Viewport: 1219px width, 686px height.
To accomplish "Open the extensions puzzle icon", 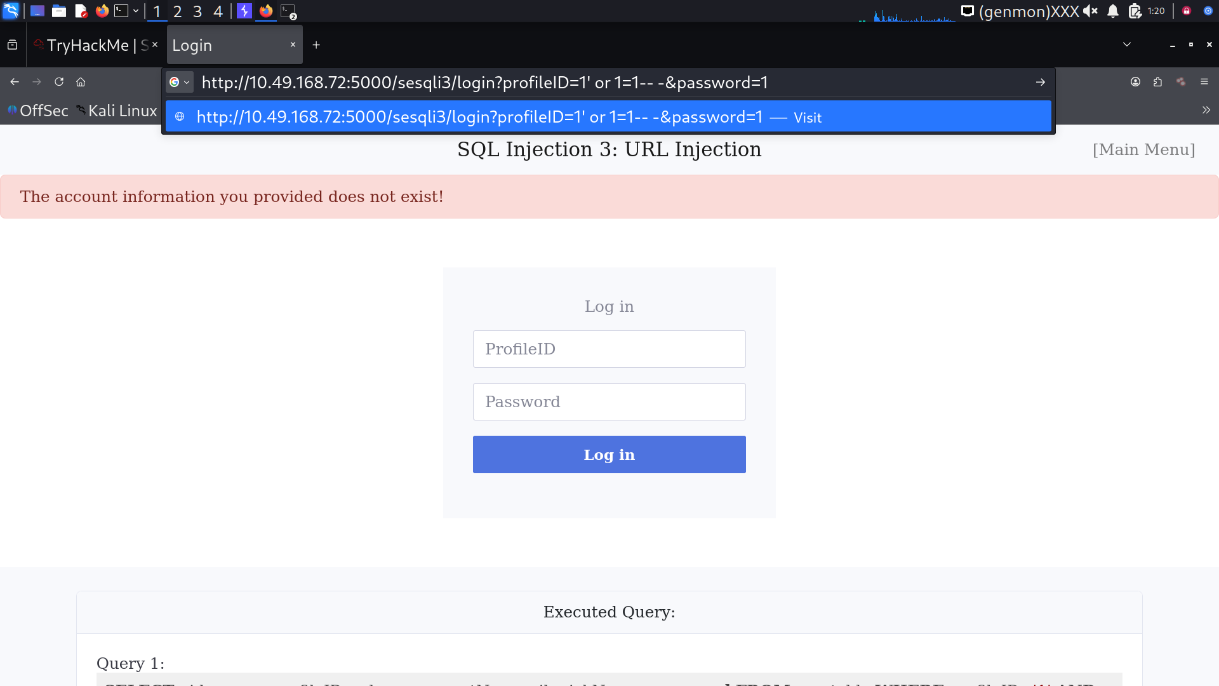I will 1157,82.
